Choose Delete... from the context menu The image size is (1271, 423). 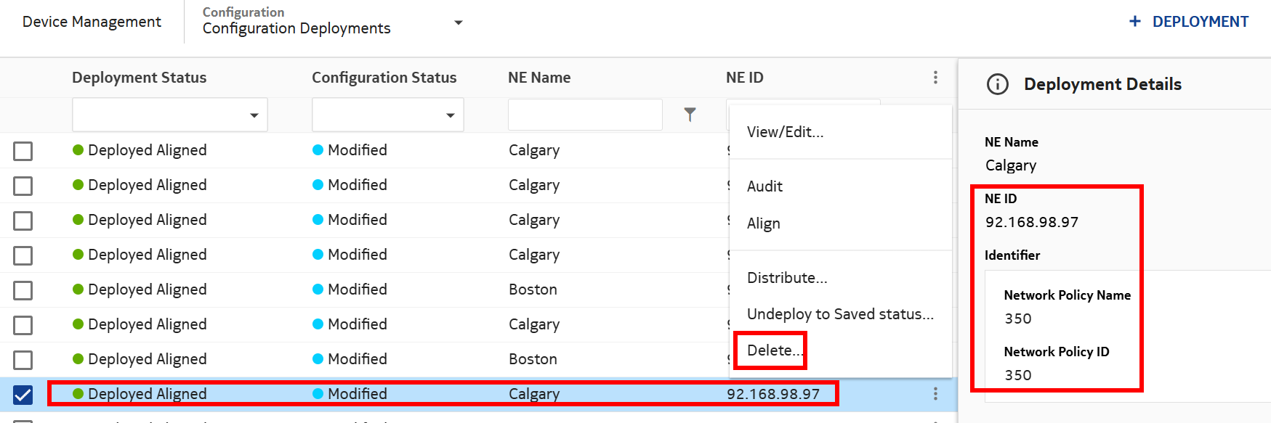tap(774, 350)
